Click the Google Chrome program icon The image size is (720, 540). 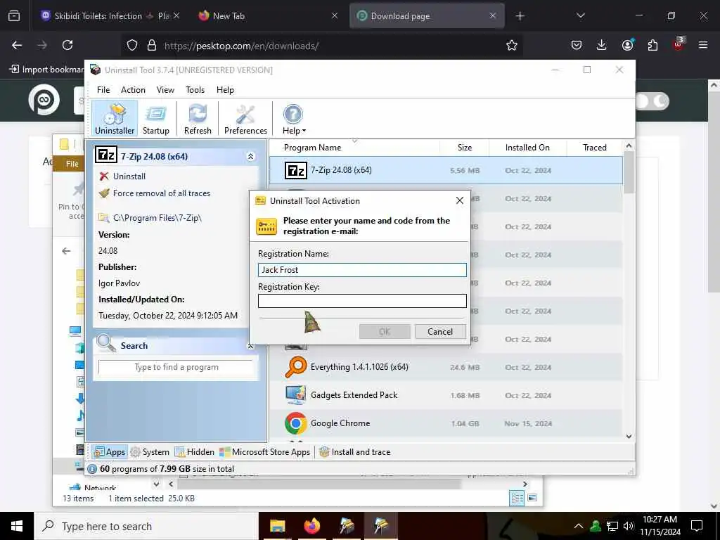tap(296, 423)
